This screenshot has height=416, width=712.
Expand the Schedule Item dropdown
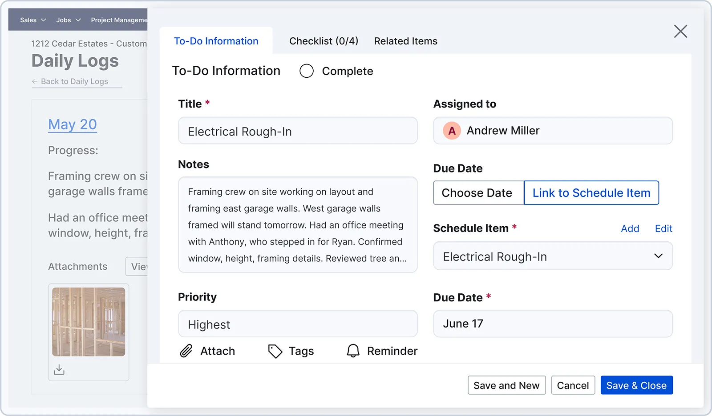pos(658,256)
